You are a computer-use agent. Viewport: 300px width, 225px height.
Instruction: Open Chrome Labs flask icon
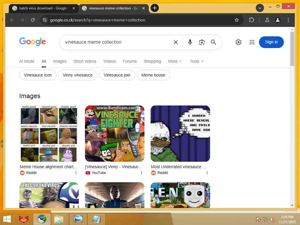click(x=267, y=20)
